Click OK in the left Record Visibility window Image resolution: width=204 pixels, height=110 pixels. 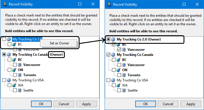coord(41,104)
